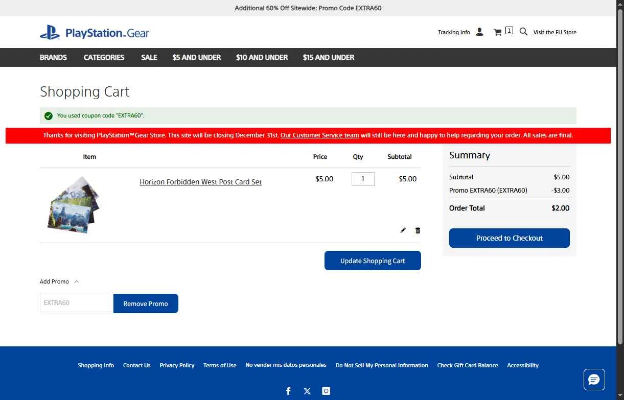Edit the postcard set with pencil icon
Image resolution: width=624 pixels, height=400 pixels.
[403, 230]
